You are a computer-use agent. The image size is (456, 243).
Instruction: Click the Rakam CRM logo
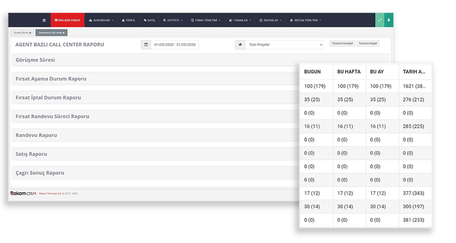23,193
